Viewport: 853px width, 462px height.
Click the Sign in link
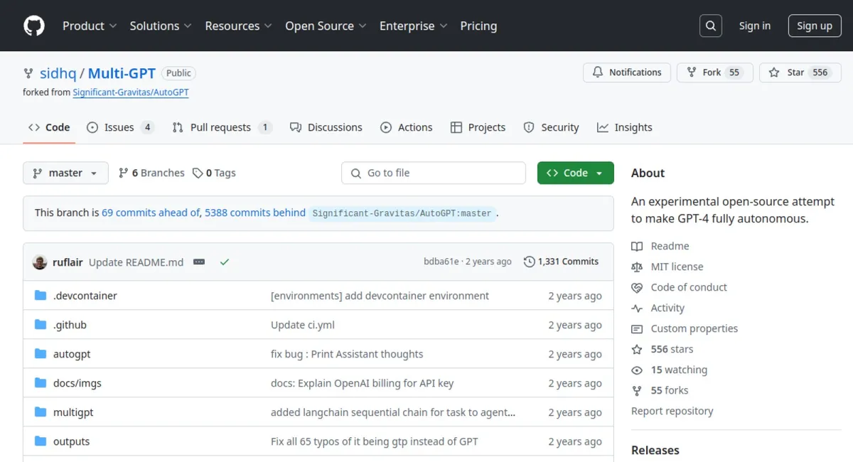pos(754,26)
